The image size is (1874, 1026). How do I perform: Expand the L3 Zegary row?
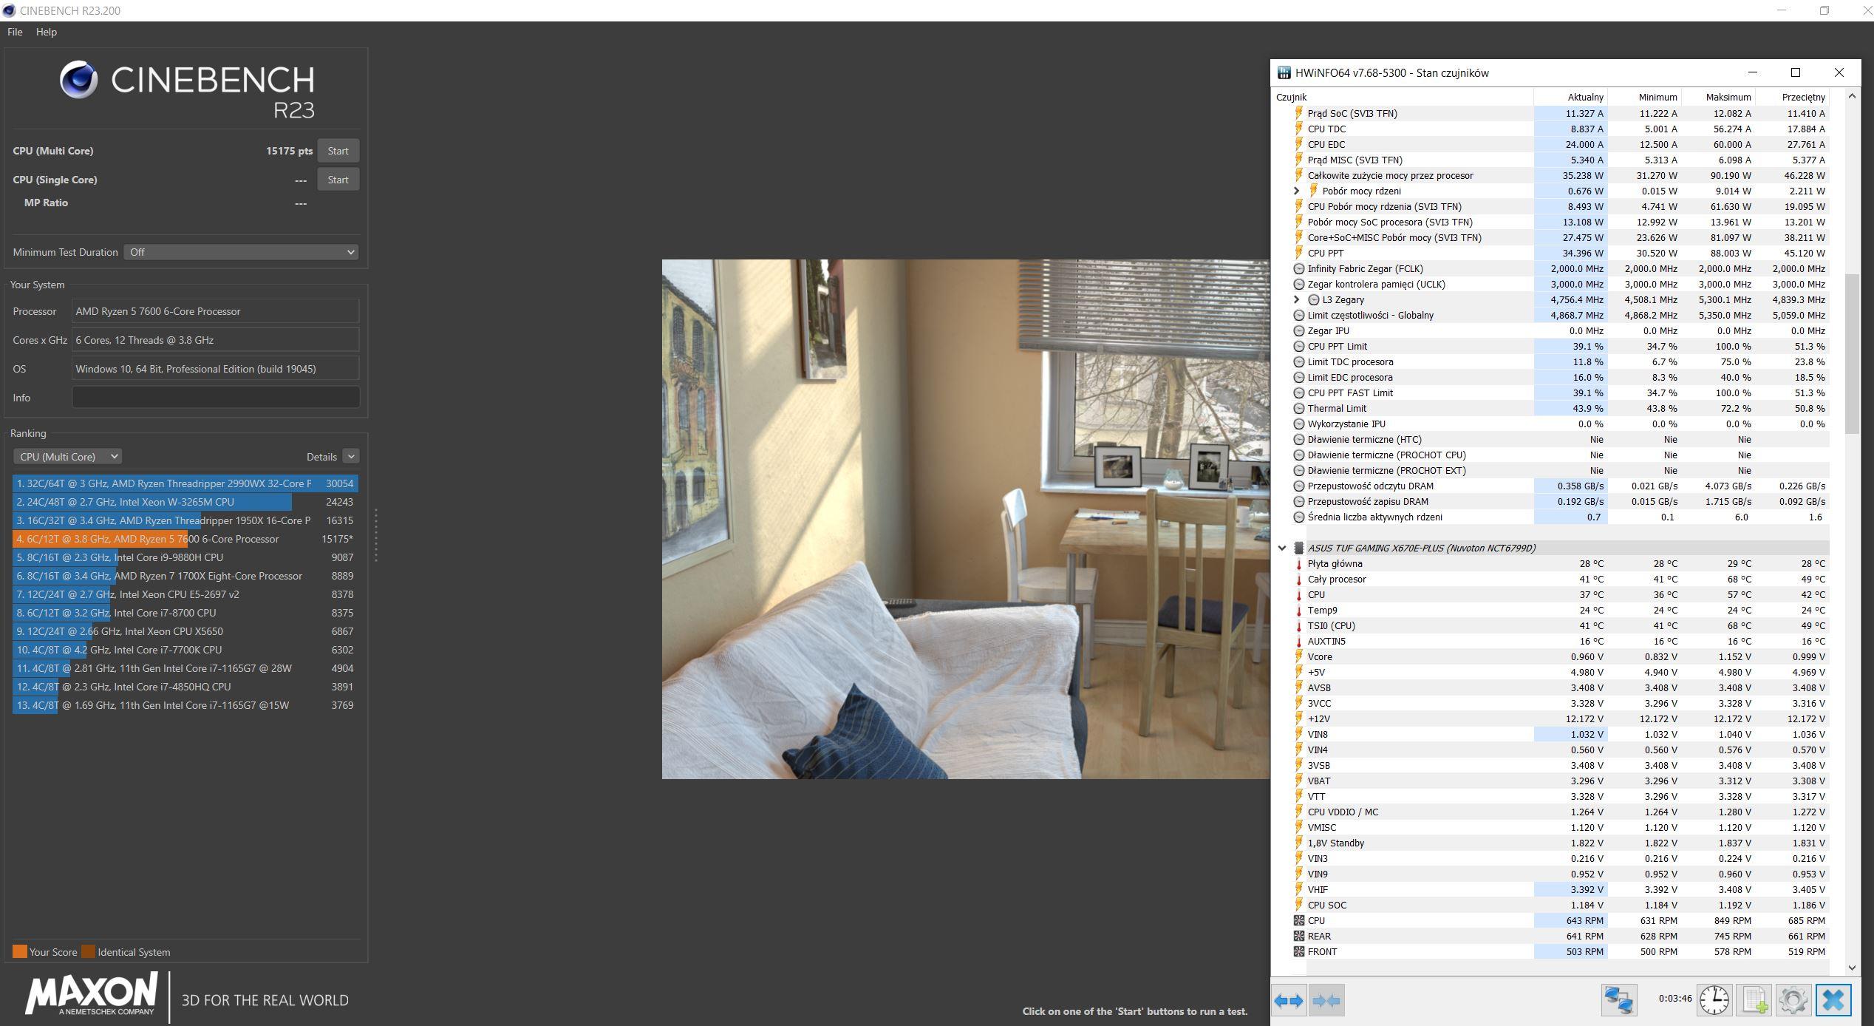click(1296, 299)
